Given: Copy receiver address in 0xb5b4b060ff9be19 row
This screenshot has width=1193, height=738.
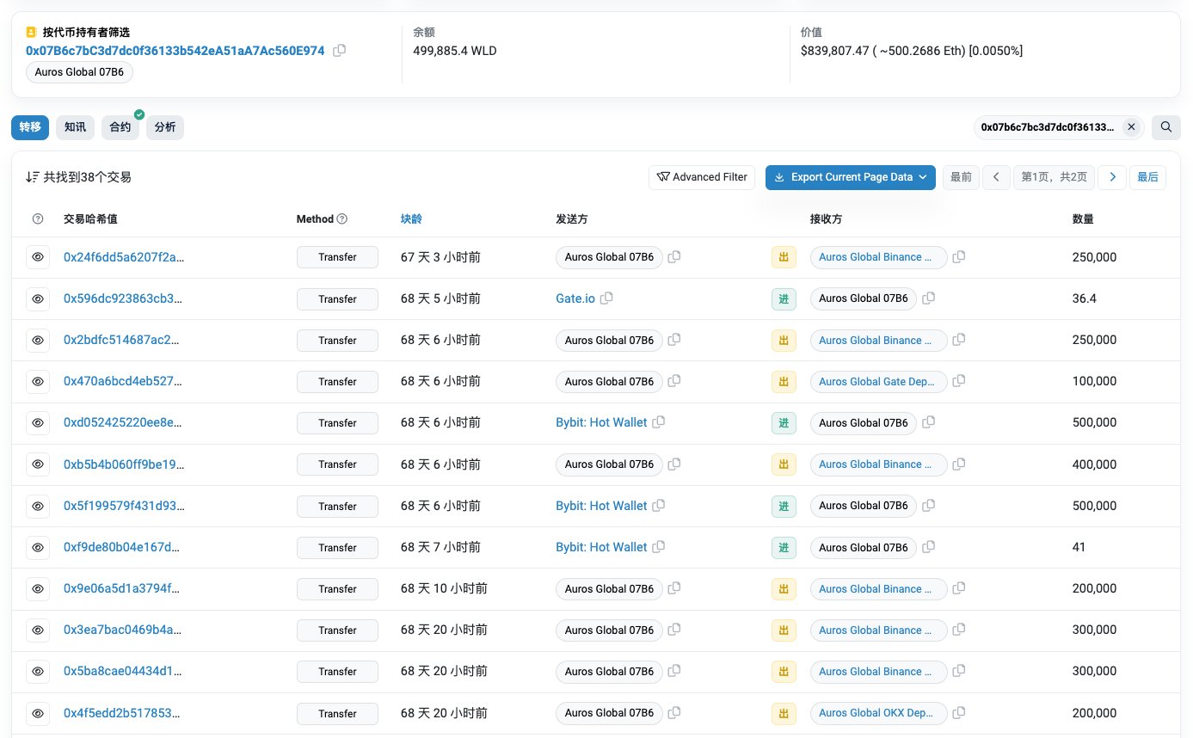Looking at the screenshot, I should tap(959, 464).
